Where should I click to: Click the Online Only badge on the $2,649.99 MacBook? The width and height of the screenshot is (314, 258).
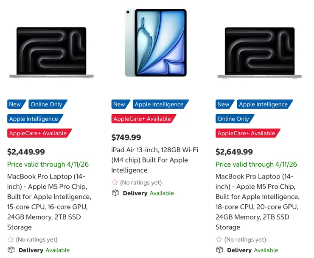point(233,119)
